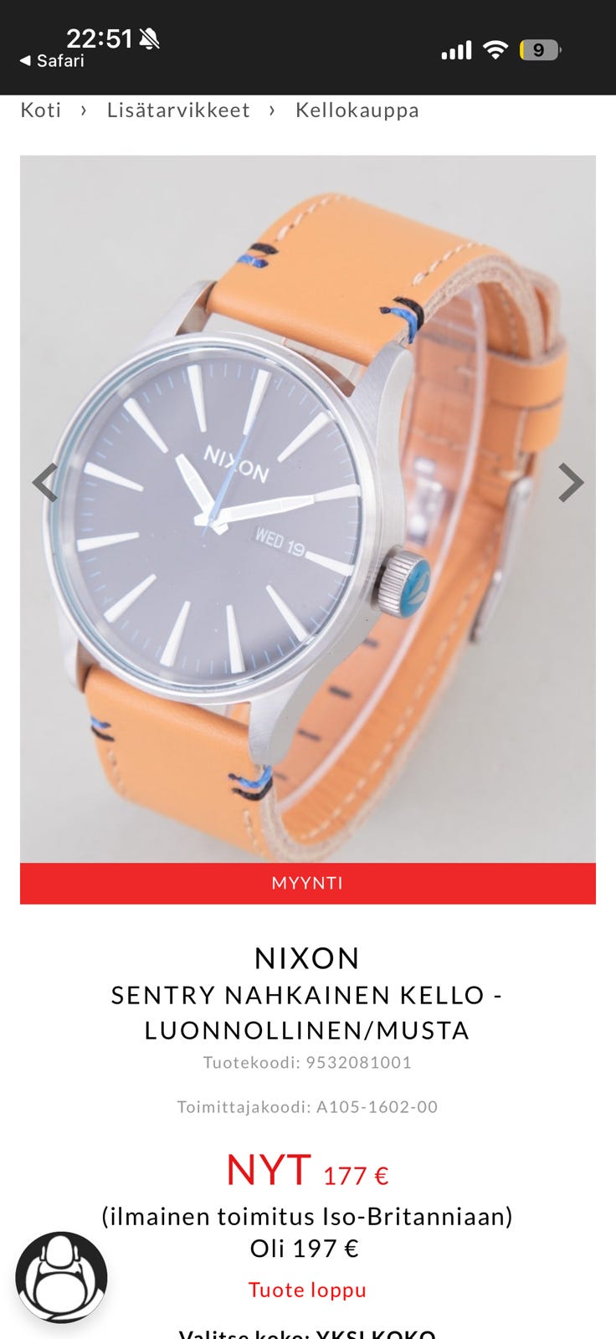616x1339 pixels.
Task: Click the NYT 177 € price
Action: click(307, 1171)
